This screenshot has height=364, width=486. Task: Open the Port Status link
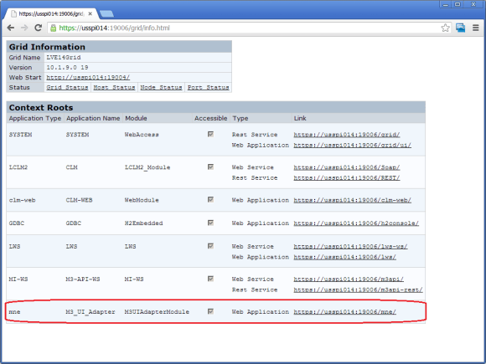208,88
